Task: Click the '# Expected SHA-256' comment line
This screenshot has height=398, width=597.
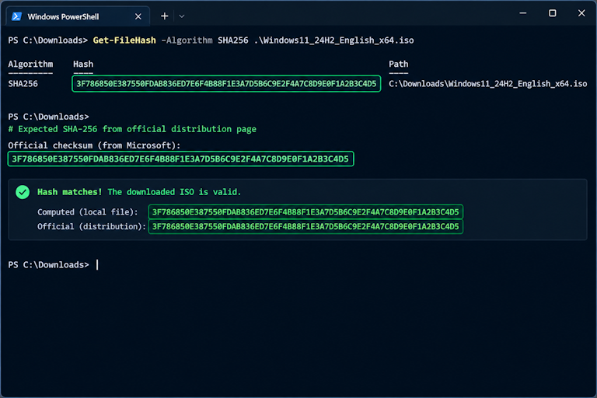Action: pos(132,129)
